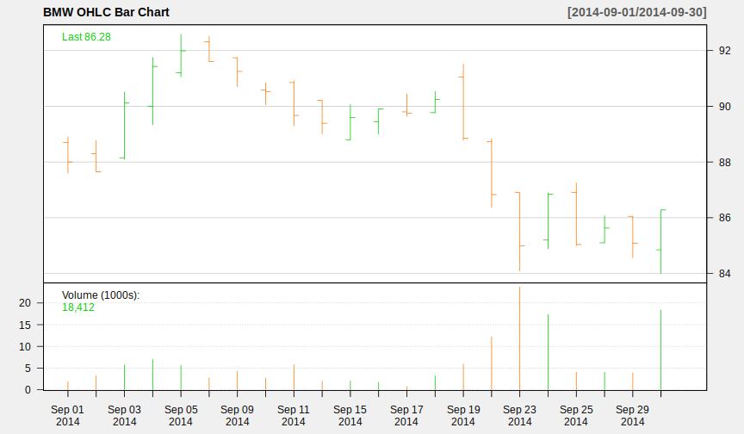Click the Sep 23 2014 date label
The width and height of the screenshot is (744, 434).
point(519,416)
